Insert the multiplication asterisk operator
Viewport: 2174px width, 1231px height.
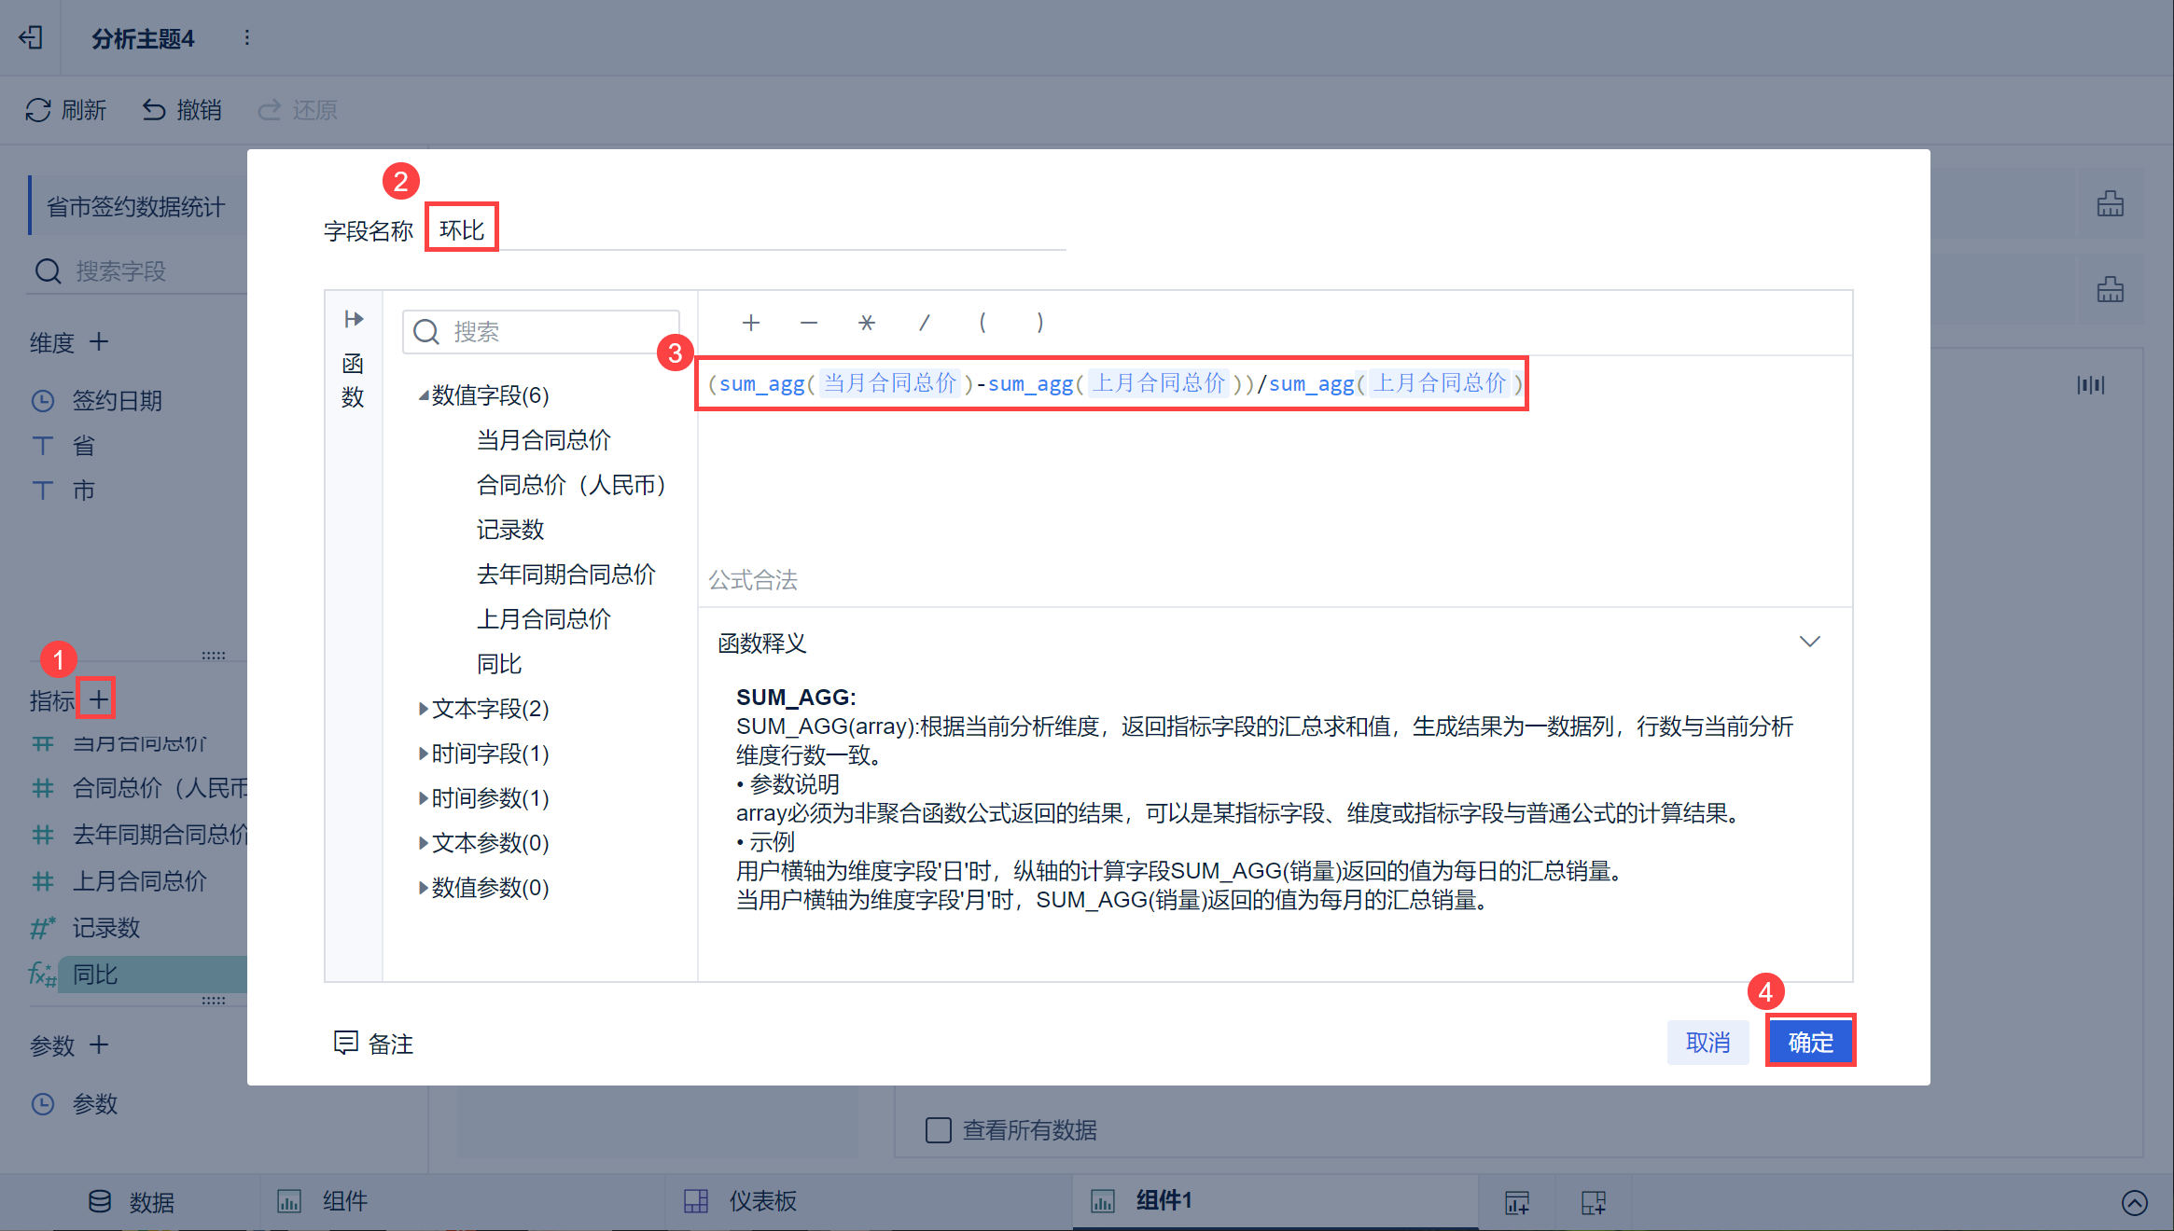click(x=866, y=323)
